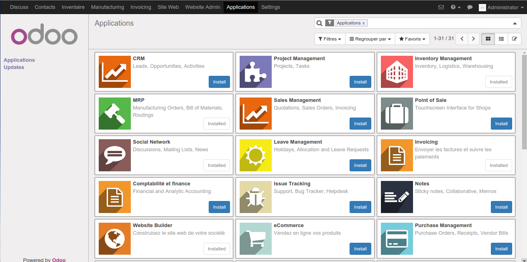This screenshot has width=527, height=262.
Task: Open the Contacts menu
Action: pos(45,7)
